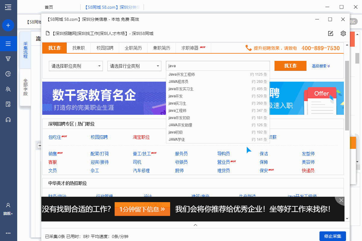Toggle the sidebar collapse icon at top left
Screen dimensions: 362x241
8,7
